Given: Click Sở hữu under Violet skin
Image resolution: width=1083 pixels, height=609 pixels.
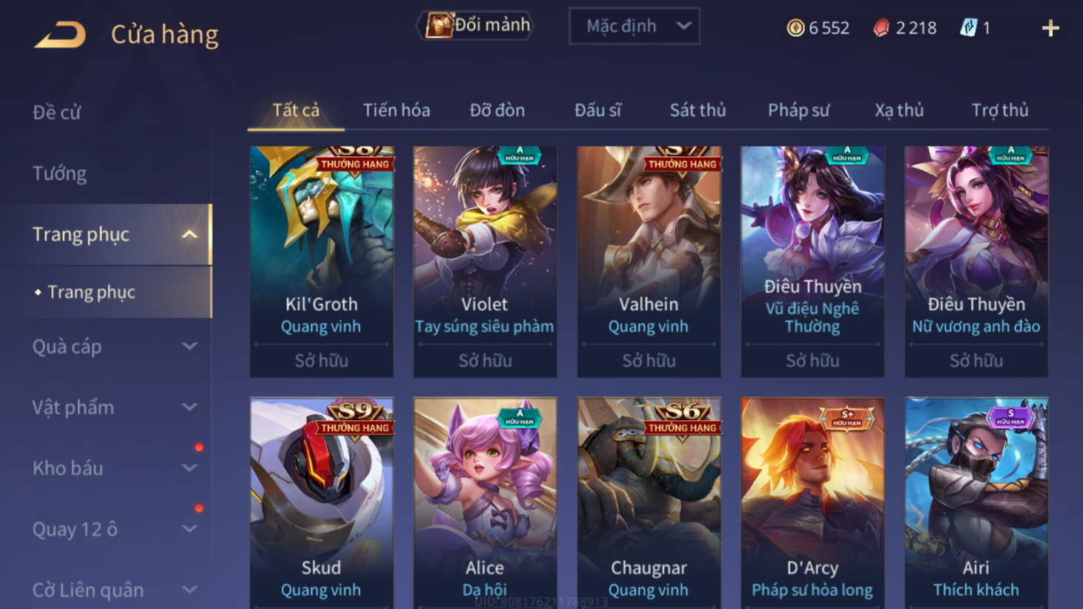Looking at the screenshot, I should coord(485,361).
